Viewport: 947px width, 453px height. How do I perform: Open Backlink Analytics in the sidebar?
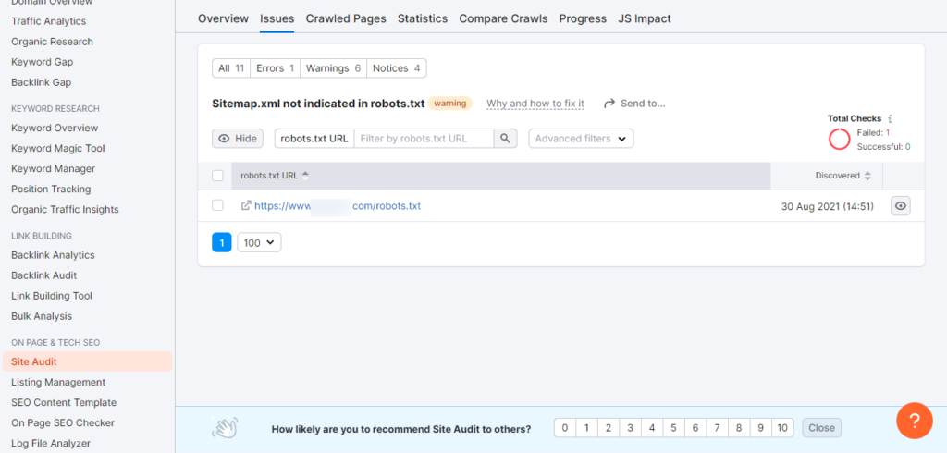tap(53, 255)
